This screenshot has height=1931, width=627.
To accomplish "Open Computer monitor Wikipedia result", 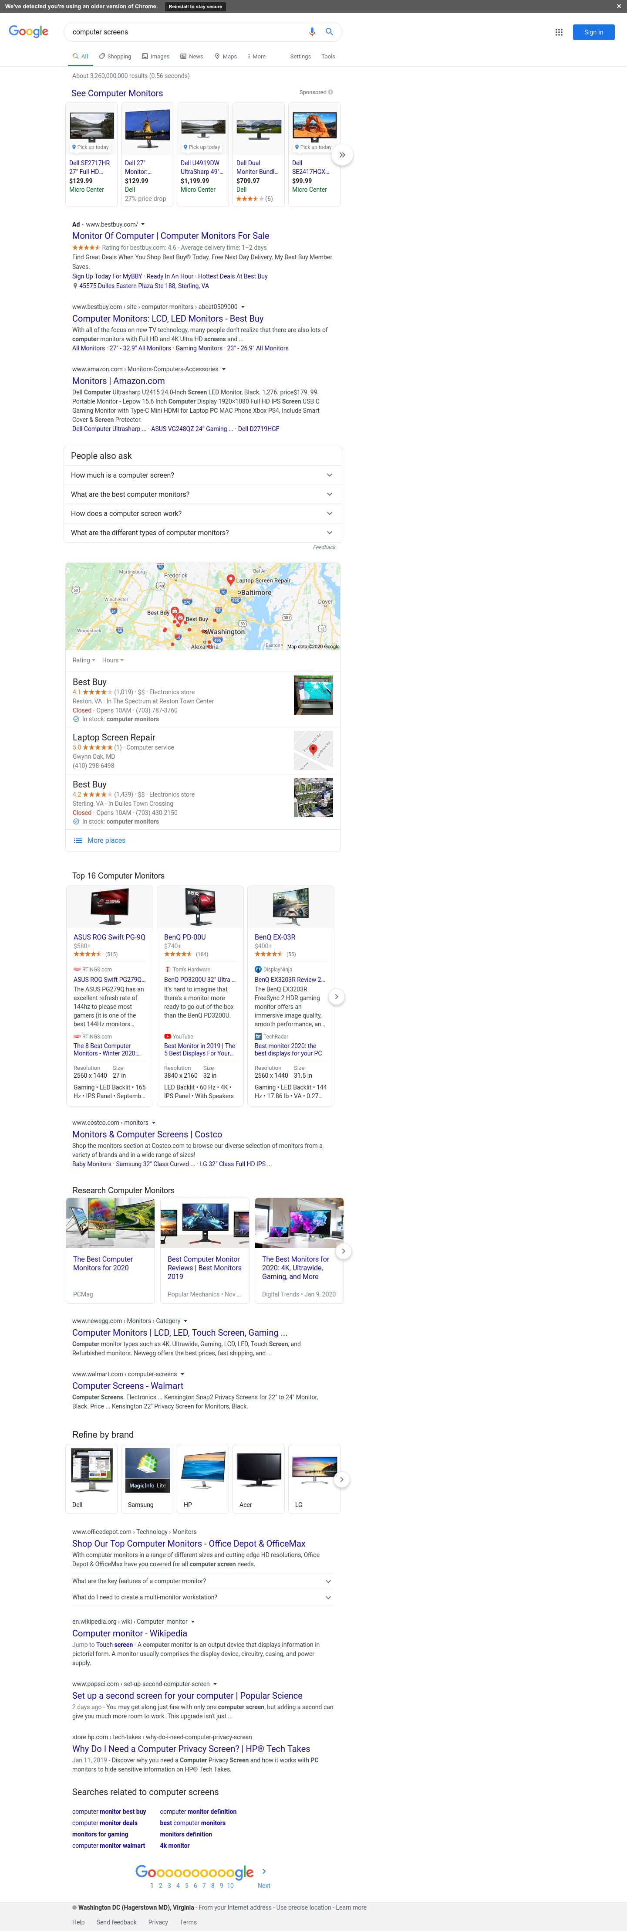I will pyautogui.click(x=130, y=1633).
